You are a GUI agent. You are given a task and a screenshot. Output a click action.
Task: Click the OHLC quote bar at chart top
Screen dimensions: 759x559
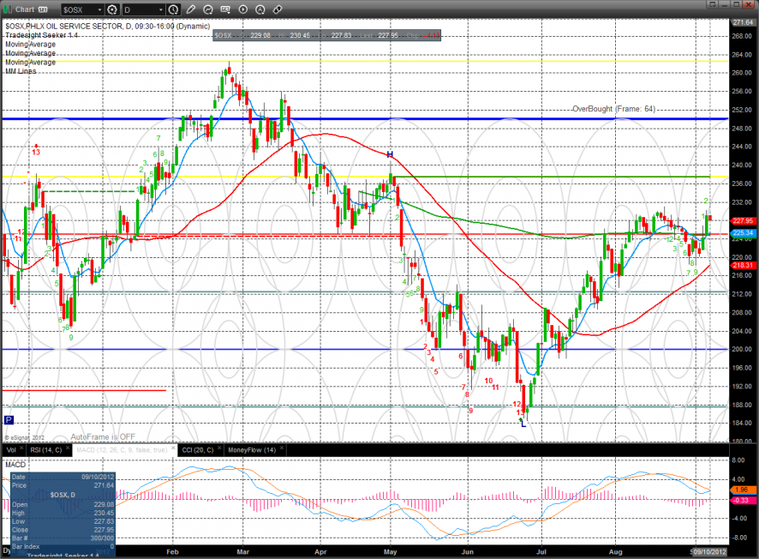coord(326,35)
